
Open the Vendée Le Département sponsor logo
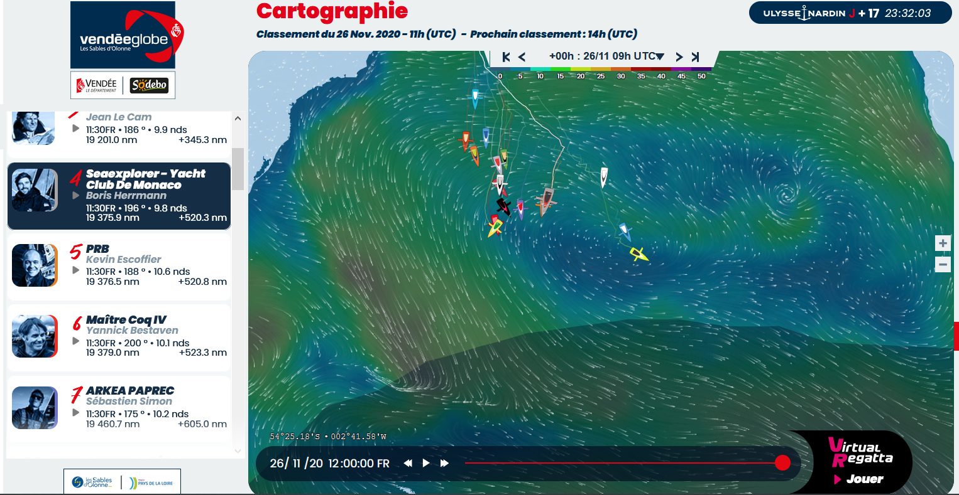[x=97, y=85]
